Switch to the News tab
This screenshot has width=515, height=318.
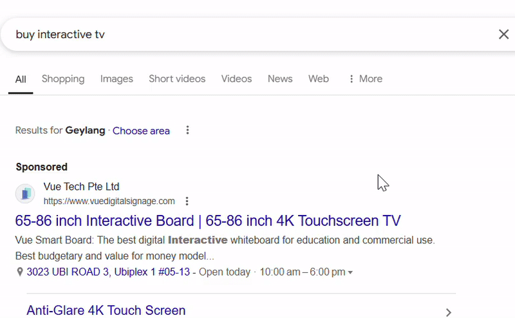click(x=280, y=79)
